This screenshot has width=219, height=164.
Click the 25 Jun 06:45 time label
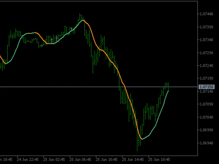(x=80, y=160)
